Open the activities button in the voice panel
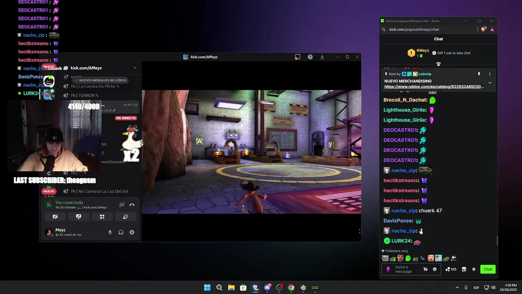Screen dimensions: 522x294 [102, 216]
